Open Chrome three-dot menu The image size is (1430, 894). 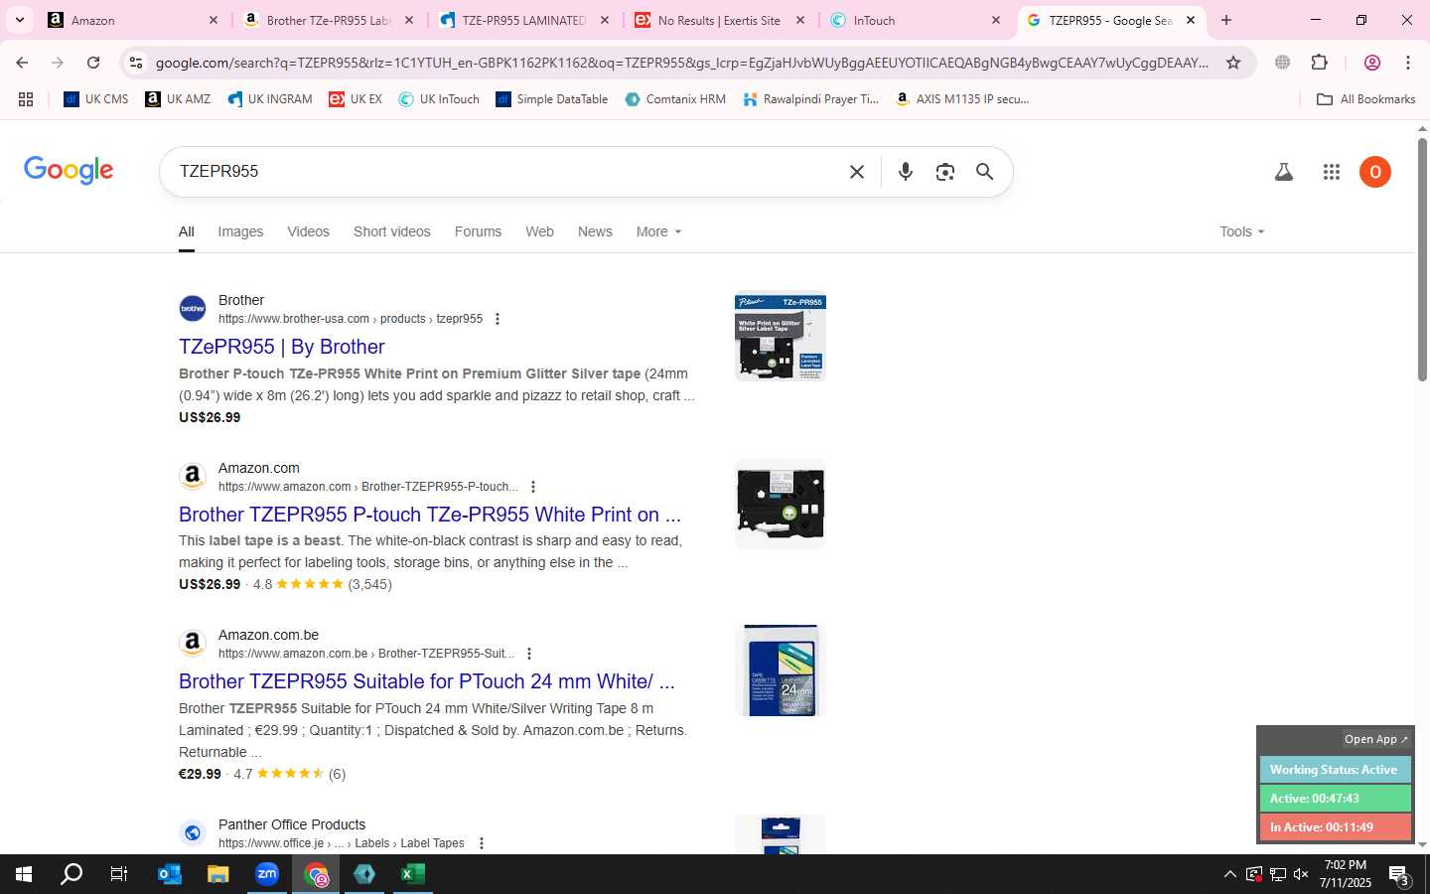pyautogui.click(x=1408, y=63)
